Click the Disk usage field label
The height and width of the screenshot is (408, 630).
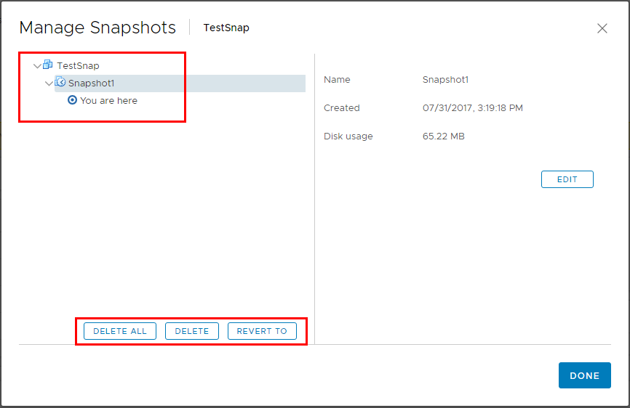click(348, 136)
